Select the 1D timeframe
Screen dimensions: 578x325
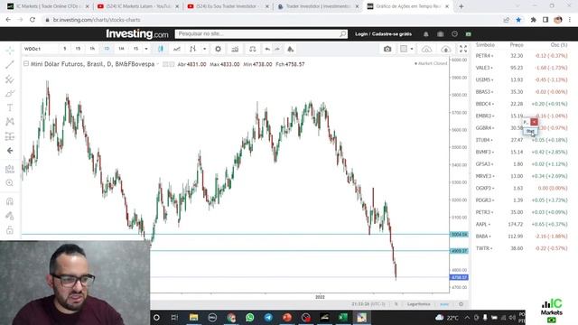(107, 49)
